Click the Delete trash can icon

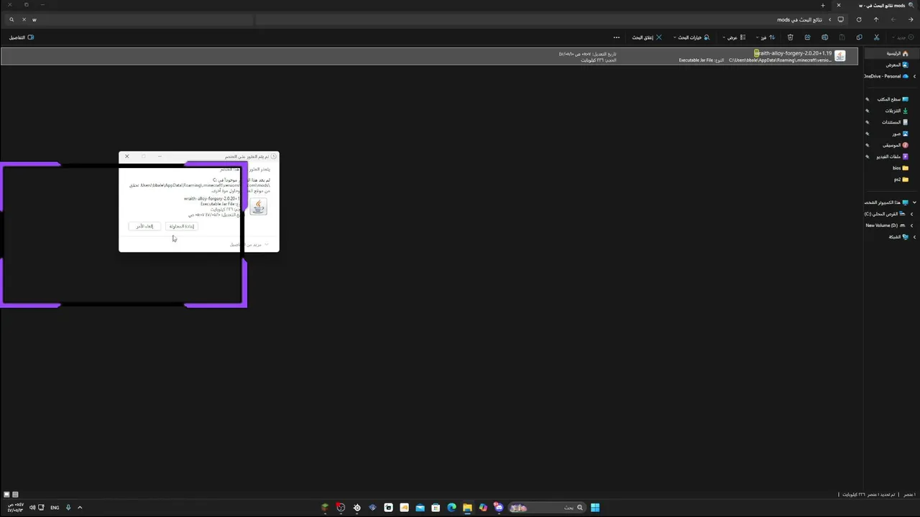tap(790, 37)
